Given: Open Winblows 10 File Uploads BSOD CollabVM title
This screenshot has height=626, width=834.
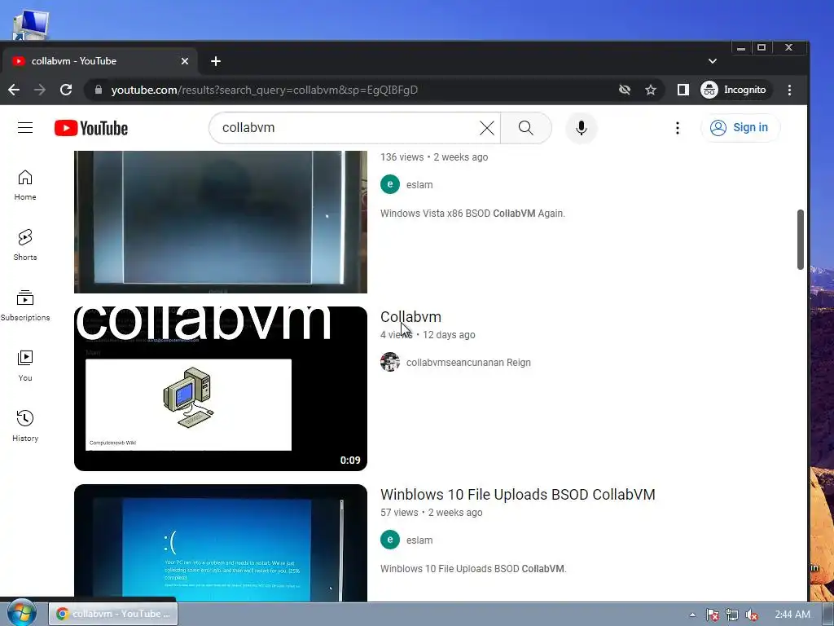Looking at the screenshot, I should pyautogui.click(x=517, y=495).
